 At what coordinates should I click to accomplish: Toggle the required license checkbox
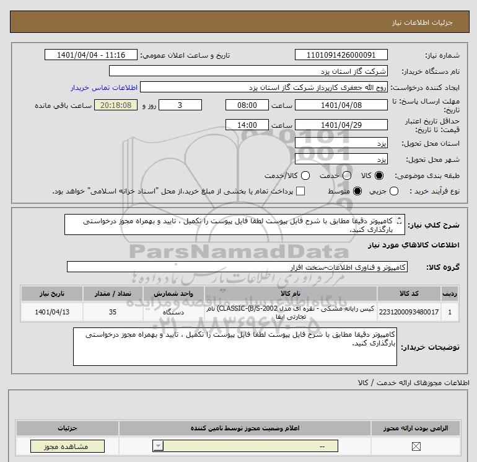[416, 446]
